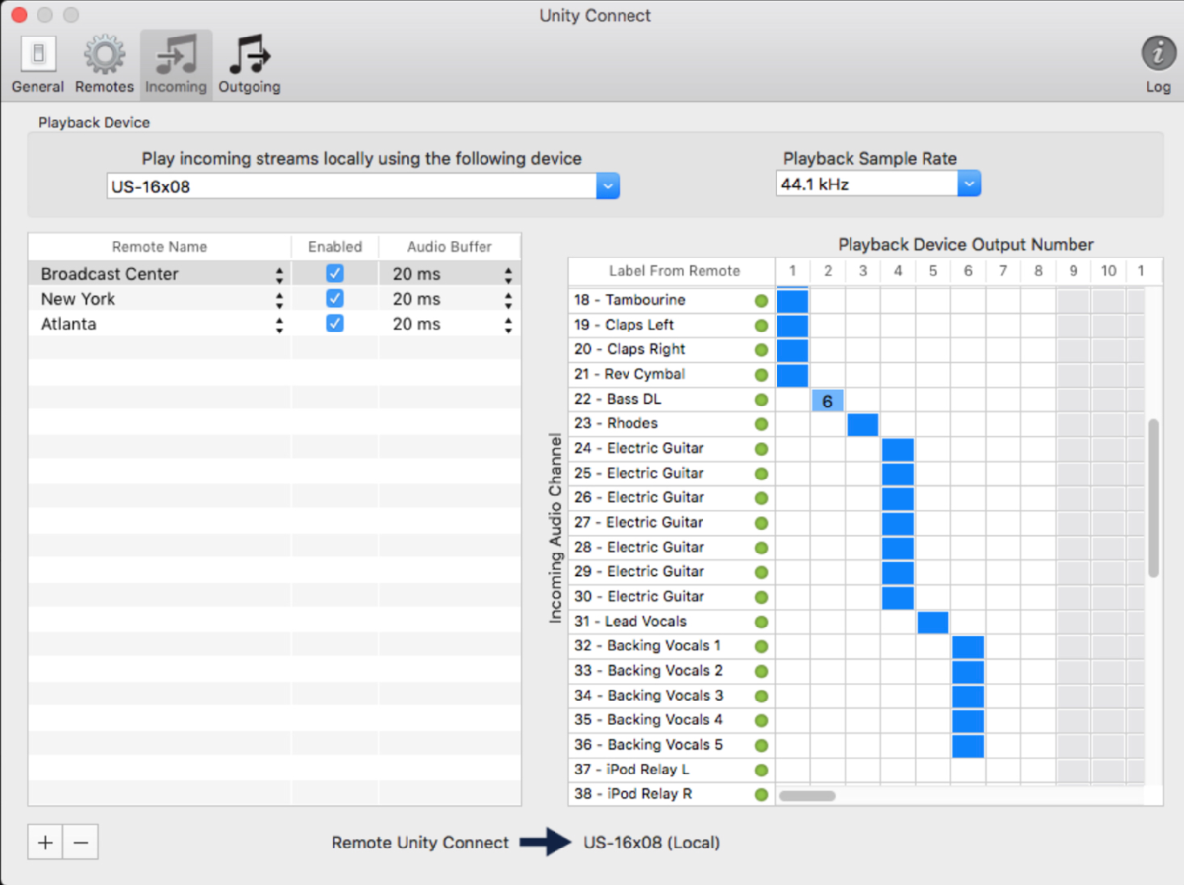
Task: Click the Remote Name column header
Action: coord(160,247)
